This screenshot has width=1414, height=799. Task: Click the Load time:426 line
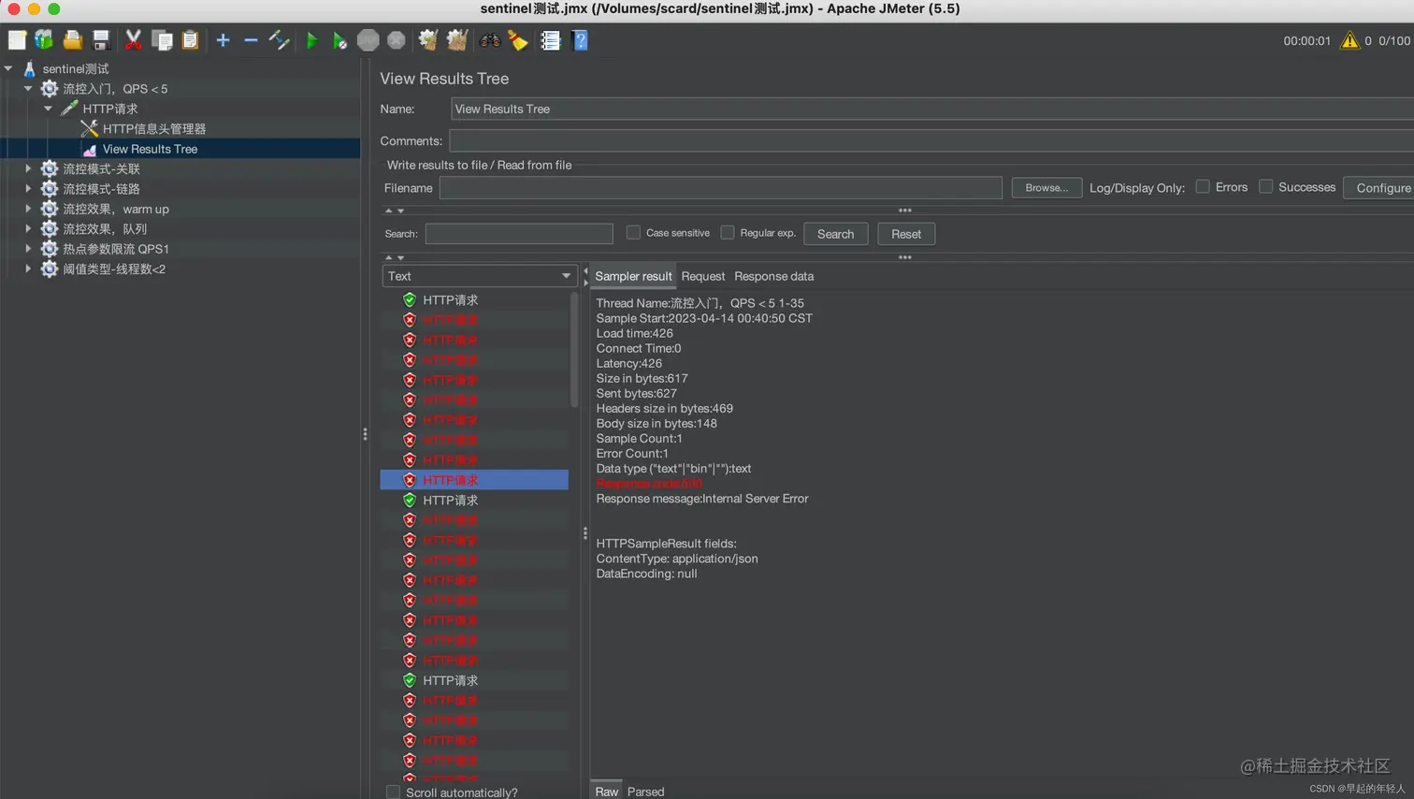(634, 333)
